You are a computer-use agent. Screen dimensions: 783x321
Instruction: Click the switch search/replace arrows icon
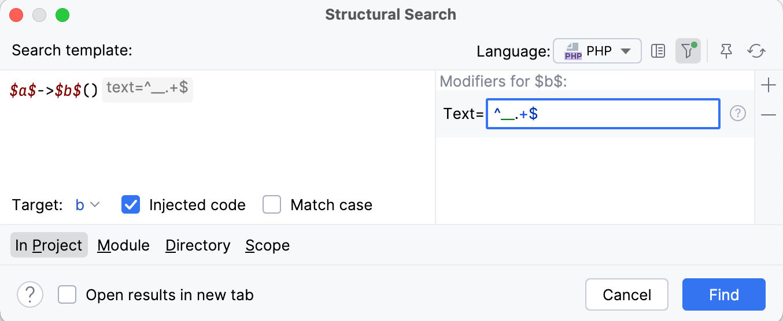756,51
